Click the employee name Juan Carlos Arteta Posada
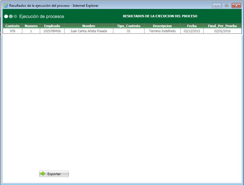 (x=89, y=31)
